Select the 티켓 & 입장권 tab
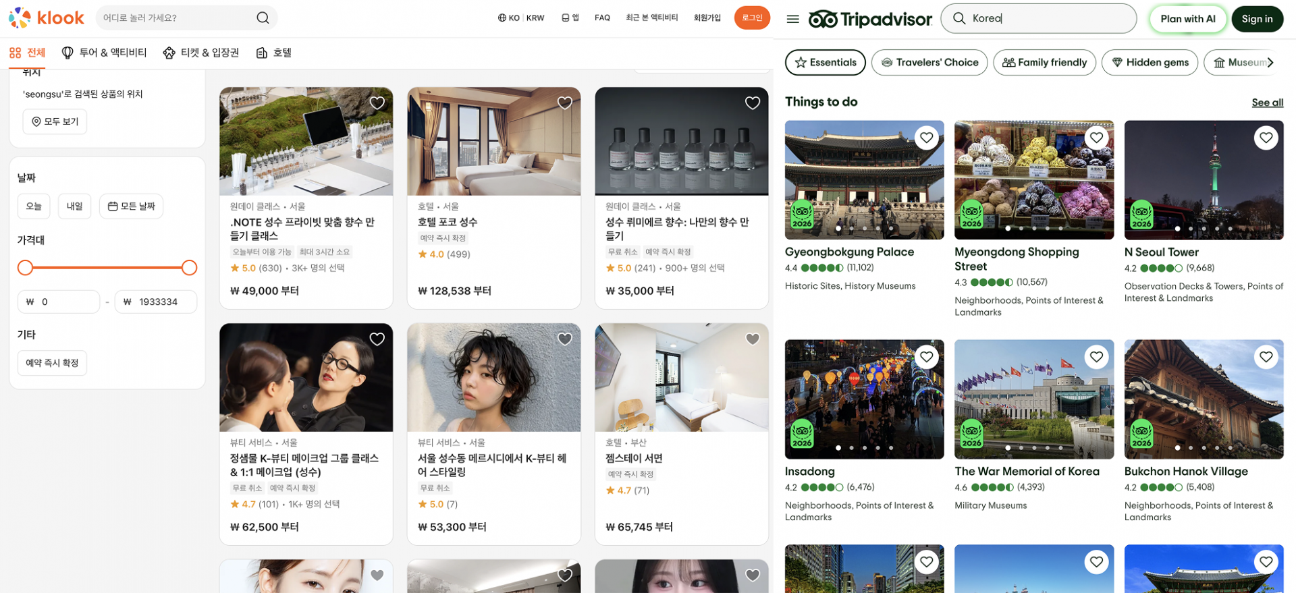Viewport: 1296px width, 593px height. click(201, 53)
